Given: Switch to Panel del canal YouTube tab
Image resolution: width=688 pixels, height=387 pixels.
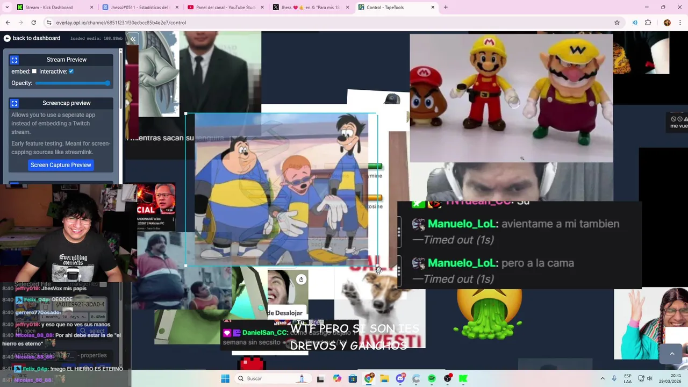Looking at the screenshot, I should coord(226,8).
